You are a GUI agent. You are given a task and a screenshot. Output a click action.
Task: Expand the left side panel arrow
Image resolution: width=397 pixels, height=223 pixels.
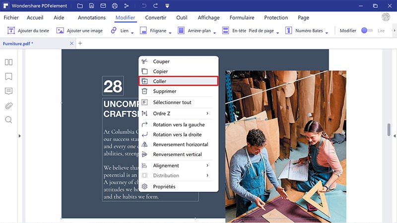pos(20,136)
